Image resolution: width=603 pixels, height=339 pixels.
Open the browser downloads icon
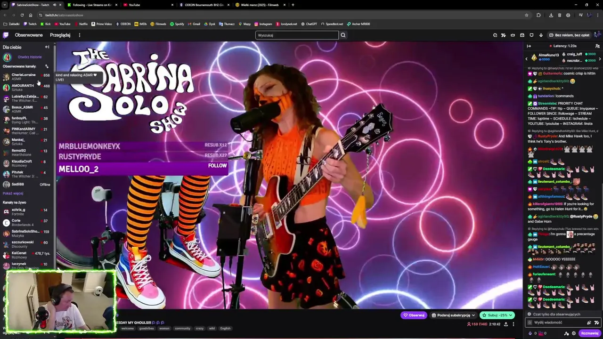[551, 15]
